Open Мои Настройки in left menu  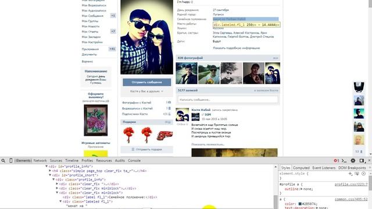[92, 42]
